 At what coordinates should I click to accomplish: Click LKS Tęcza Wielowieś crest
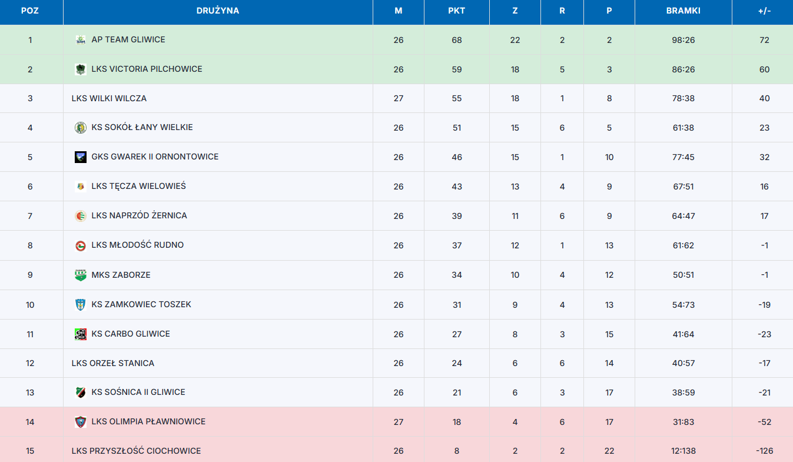(x=81, y=187)
